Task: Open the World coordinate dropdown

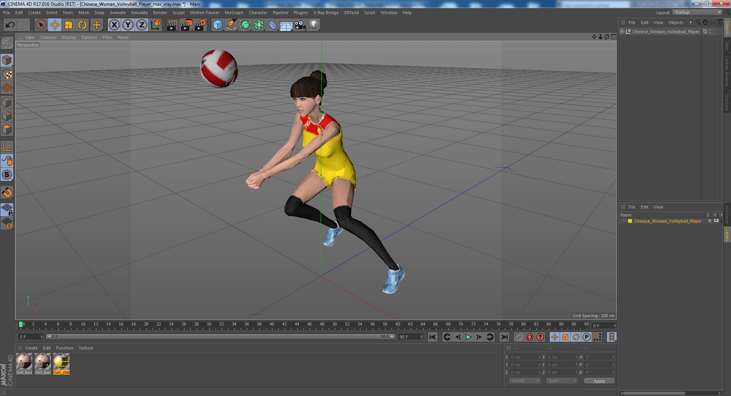Action: (x=525, y=381)
